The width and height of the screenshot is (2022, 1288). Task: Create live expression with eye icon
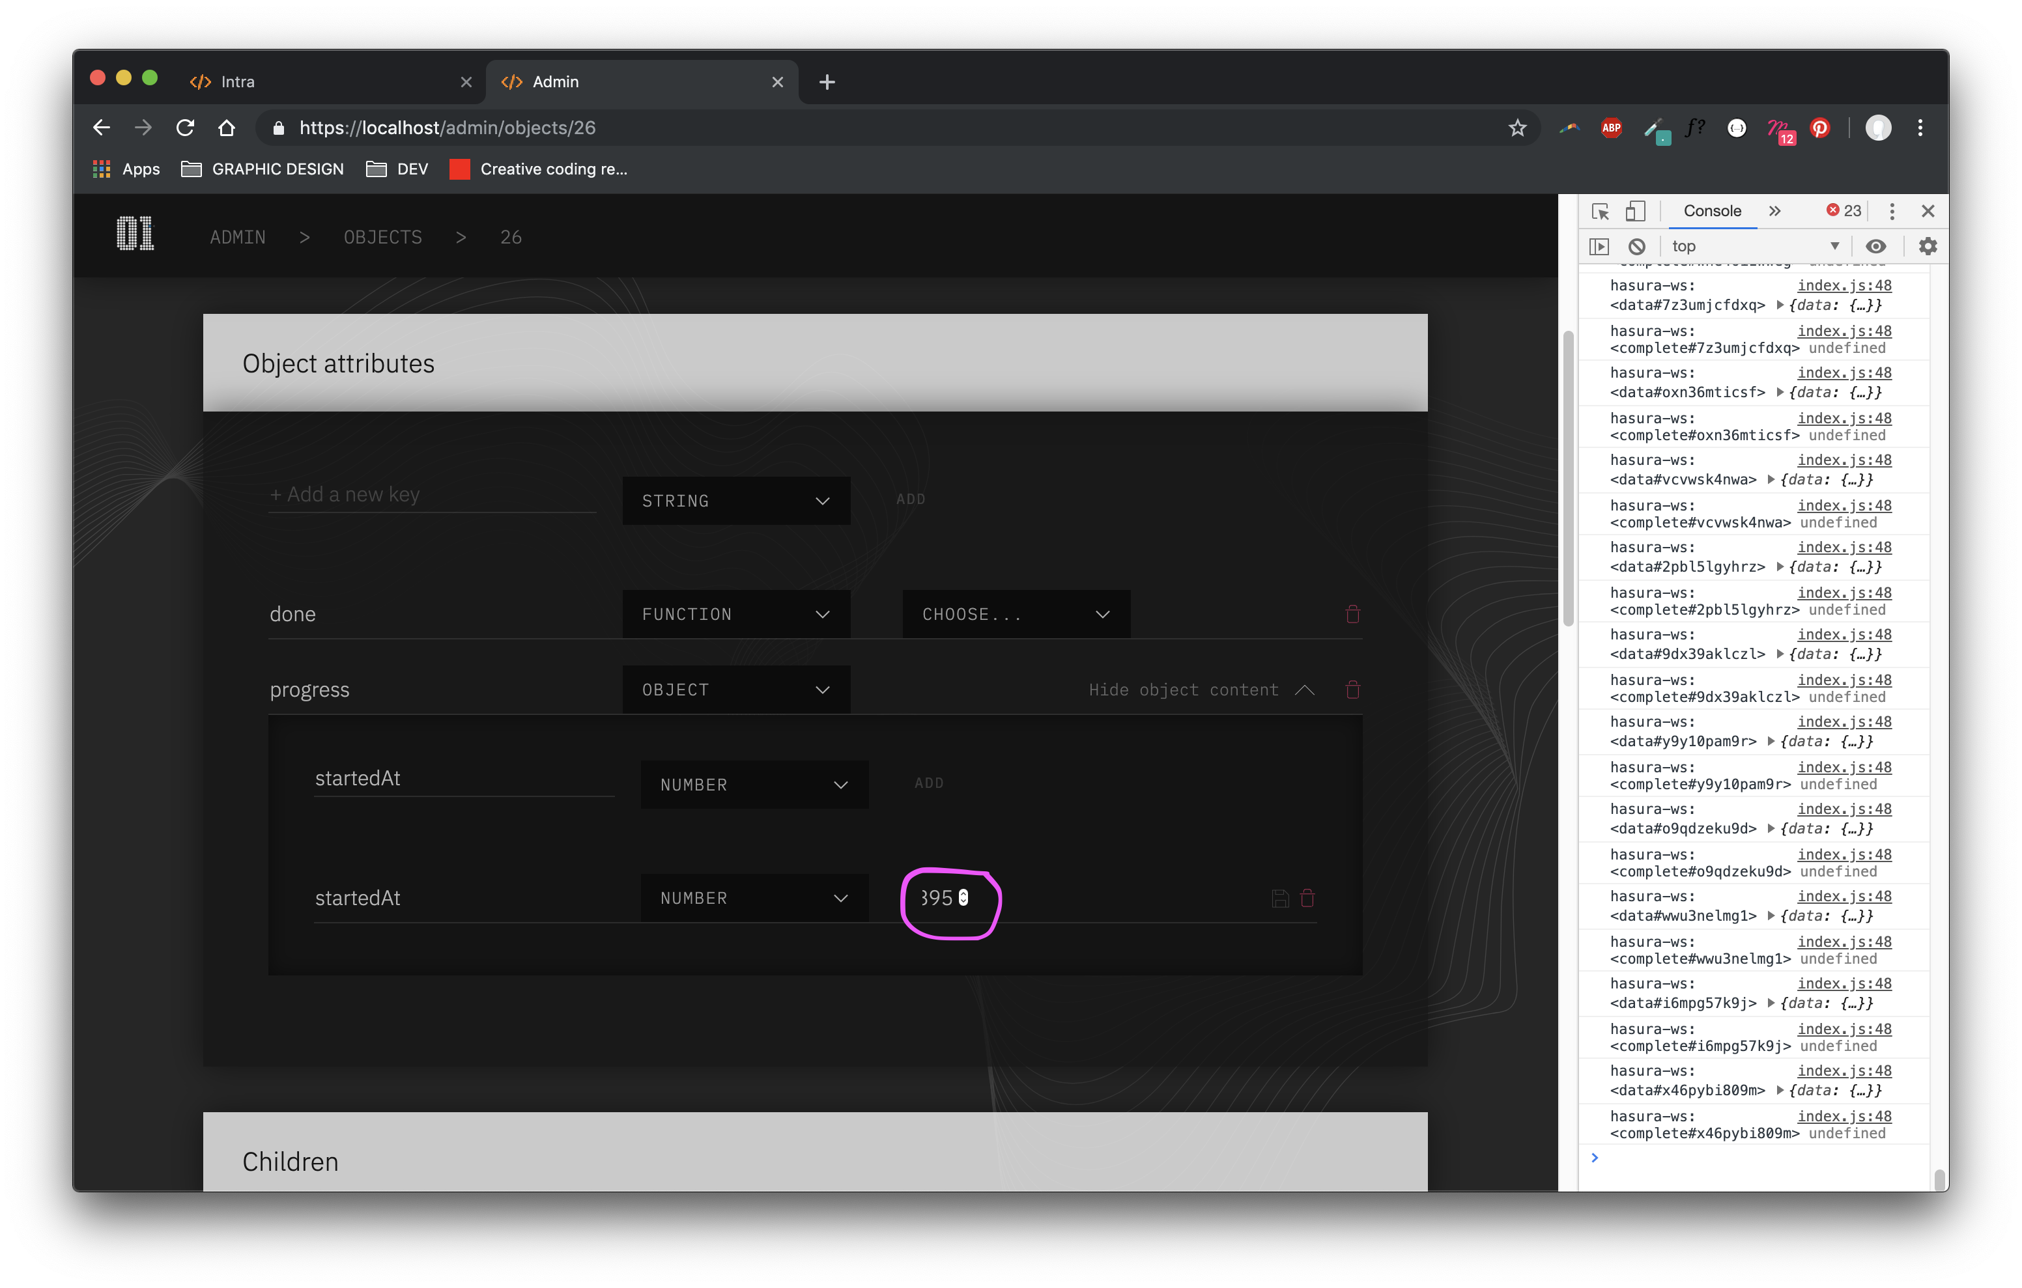1875,246
